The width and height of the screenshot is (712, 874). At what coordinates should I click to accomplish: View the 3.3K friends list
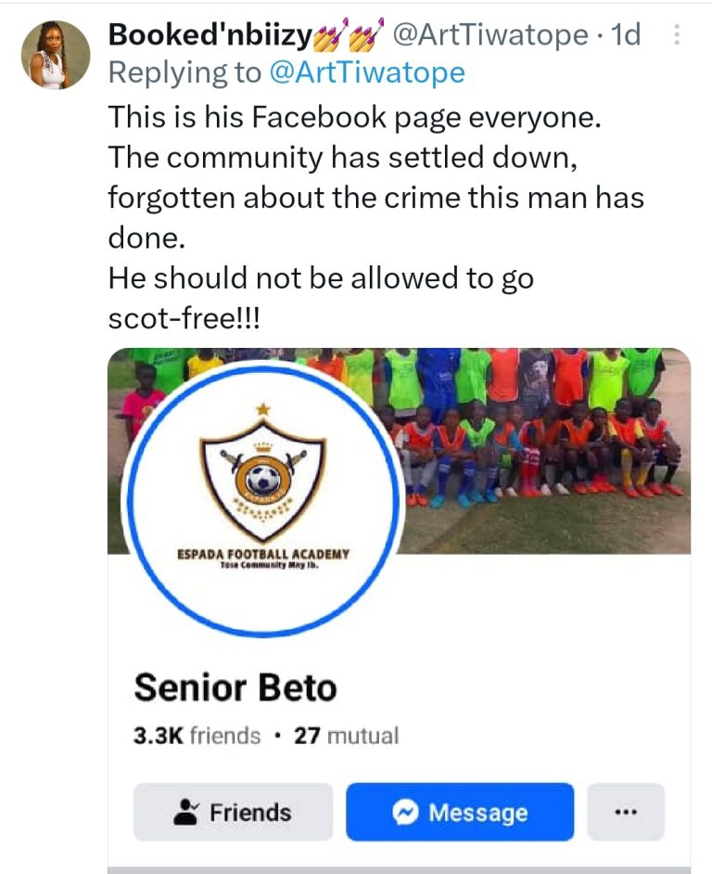(x=197, y=736)
